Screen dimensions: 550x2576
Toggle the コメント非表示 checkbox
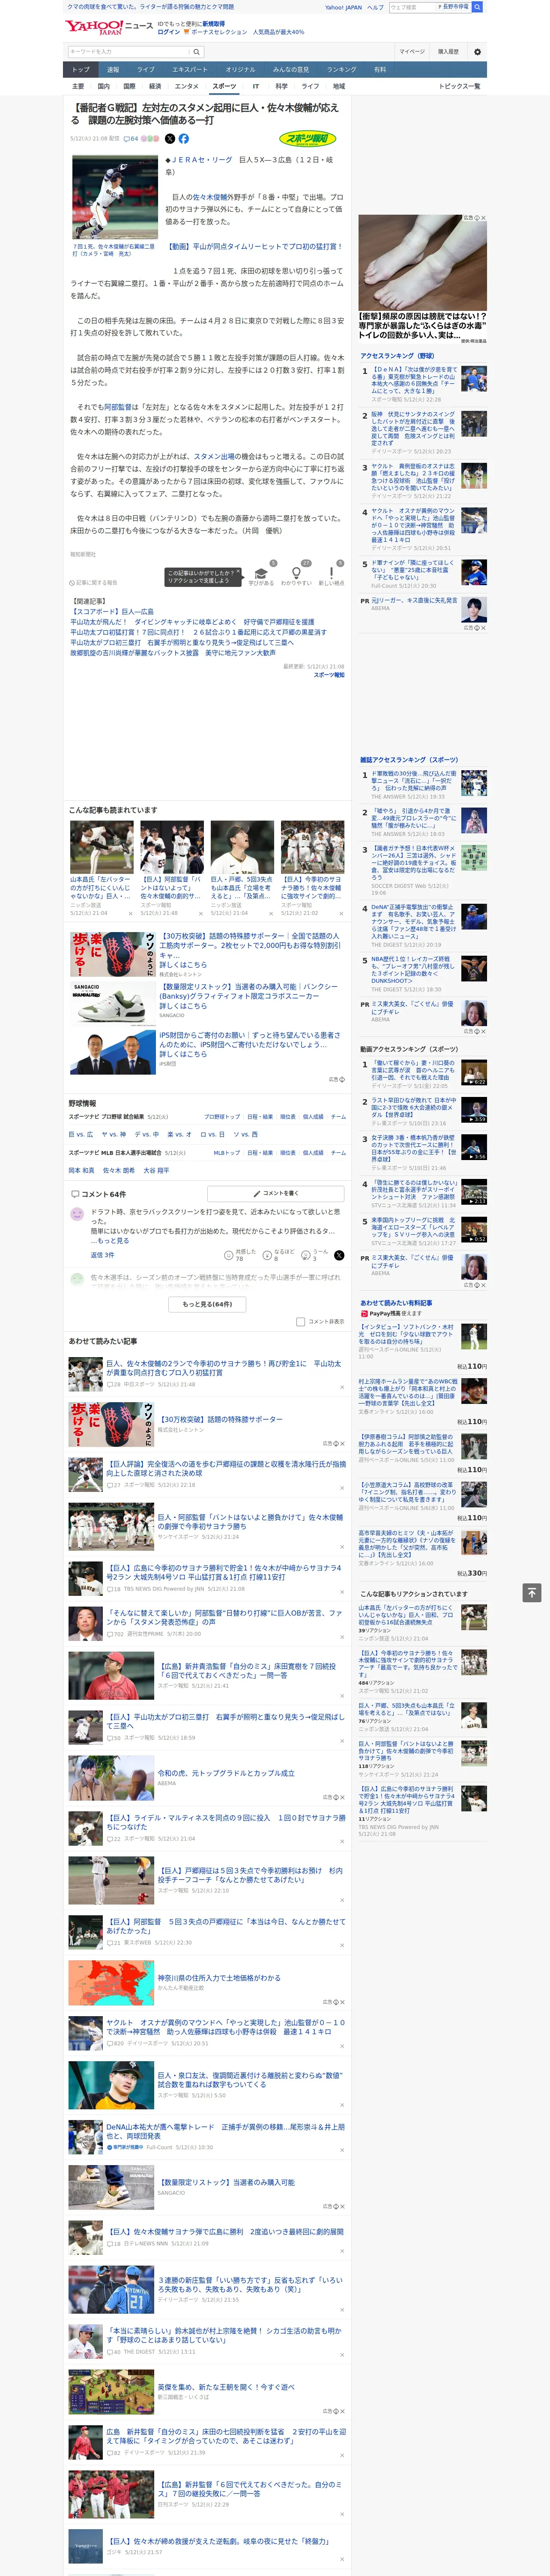[x=300, y=1321]
